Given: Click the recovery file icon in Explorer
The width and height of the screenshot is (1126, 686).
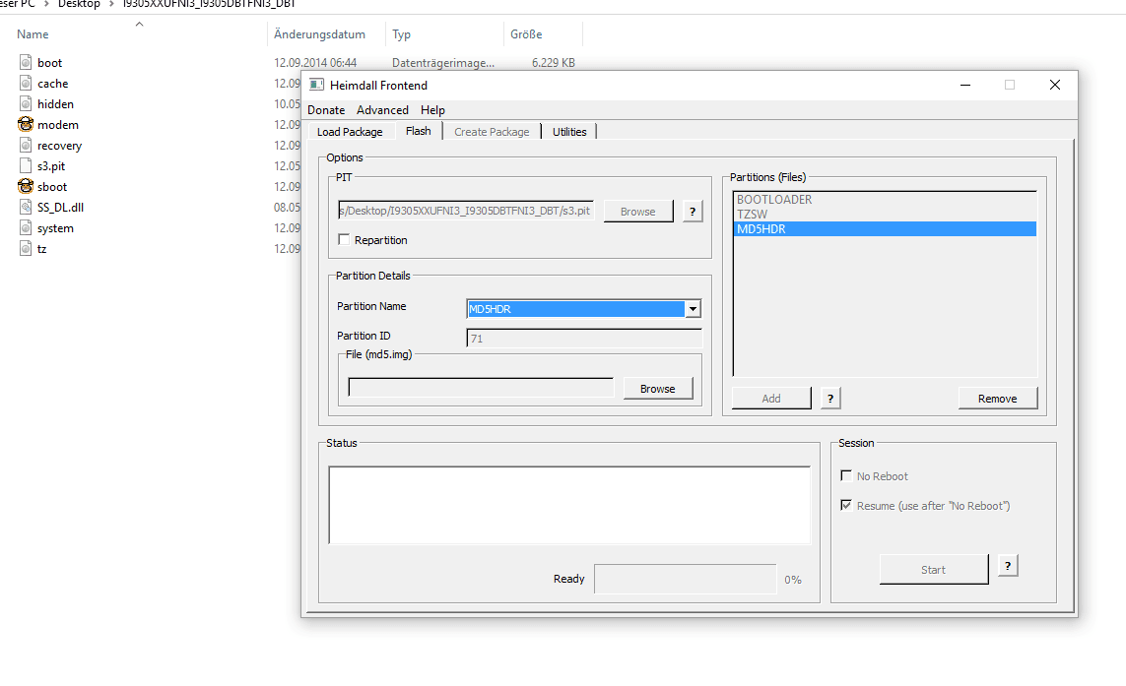Looking at the screenshot, I should [26, 145].
